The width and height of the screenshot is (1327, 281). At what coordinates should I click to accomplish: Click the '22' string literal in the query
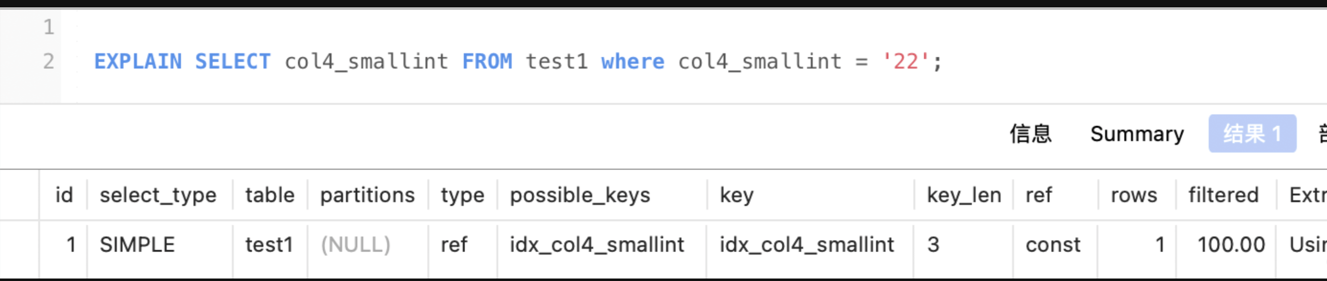tap(906, 62)
